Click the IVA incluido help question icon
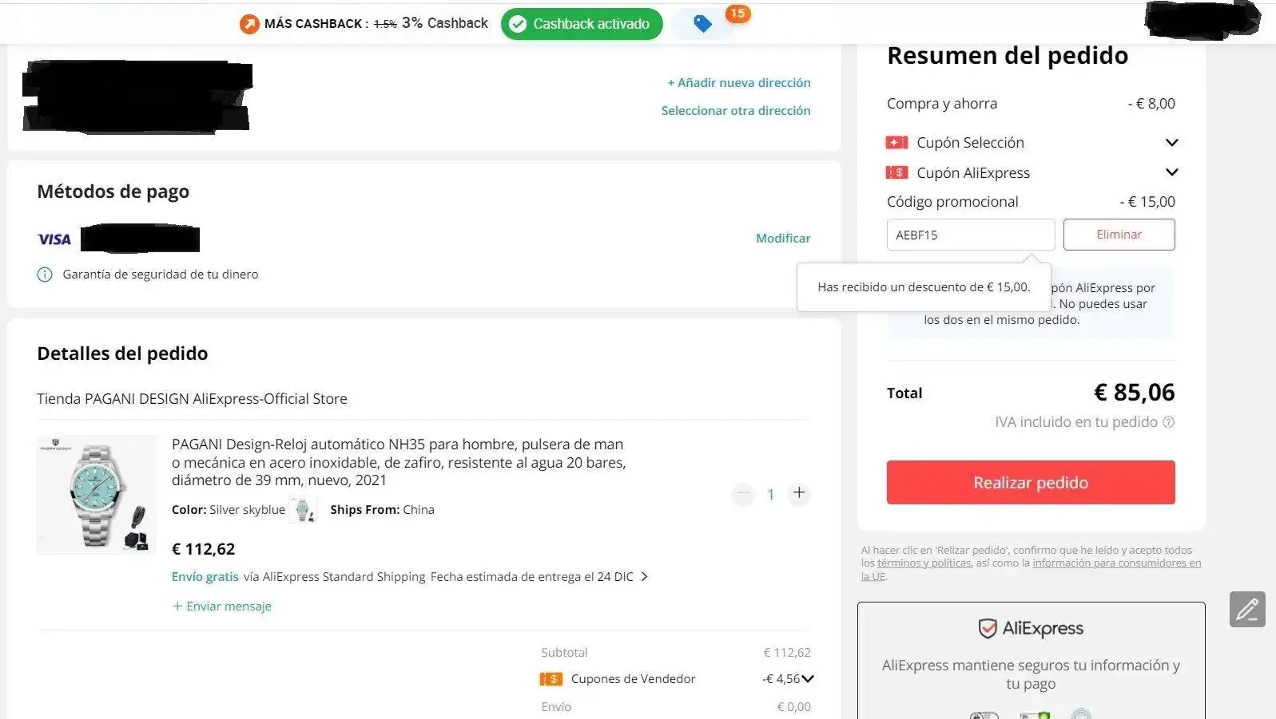The width and height of the screenshot is (1276, 719). pos(1168,422)
